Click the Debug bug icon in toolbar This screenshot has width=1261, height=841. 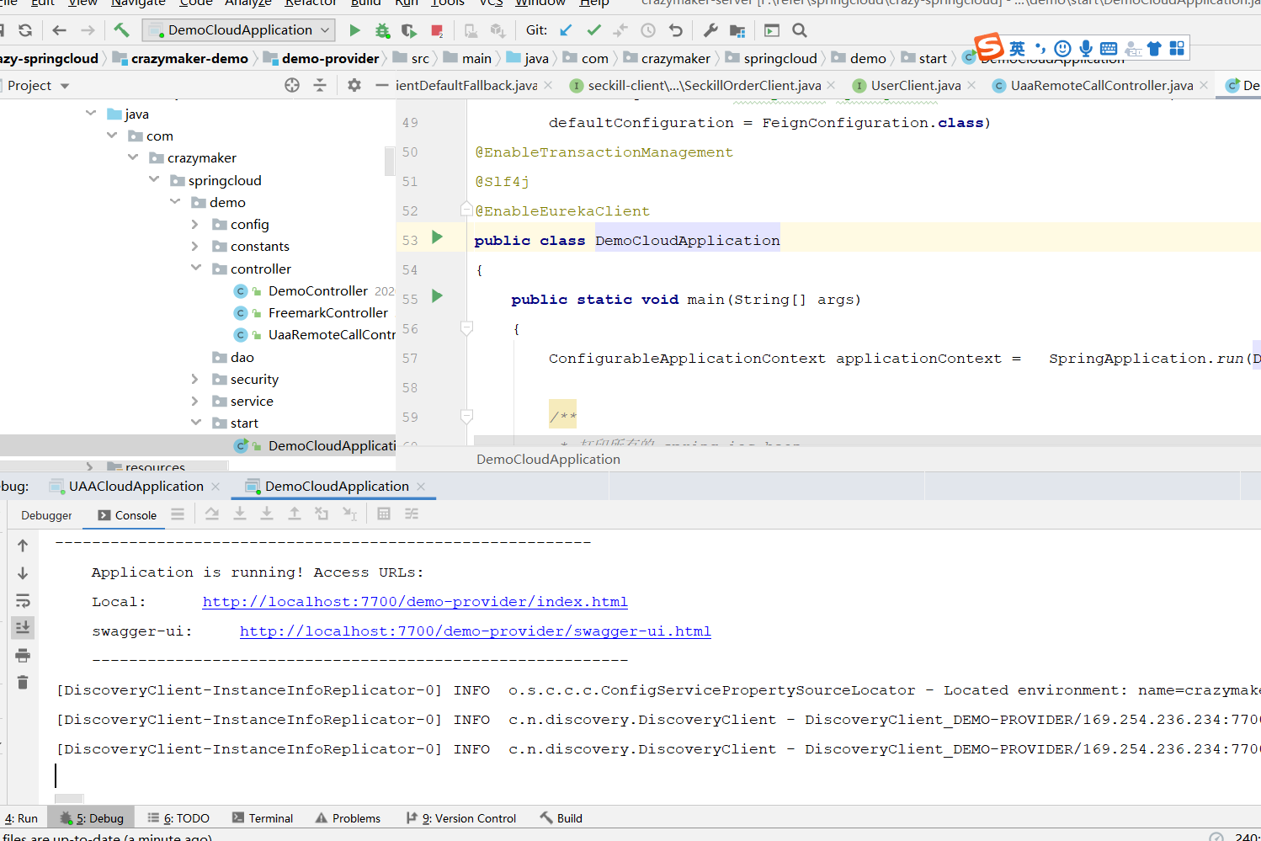[x=382, y=30]
